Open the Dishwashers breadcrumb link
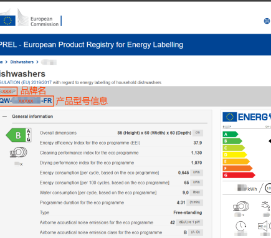Screen dimensions: 271x238 coord(22,62)
